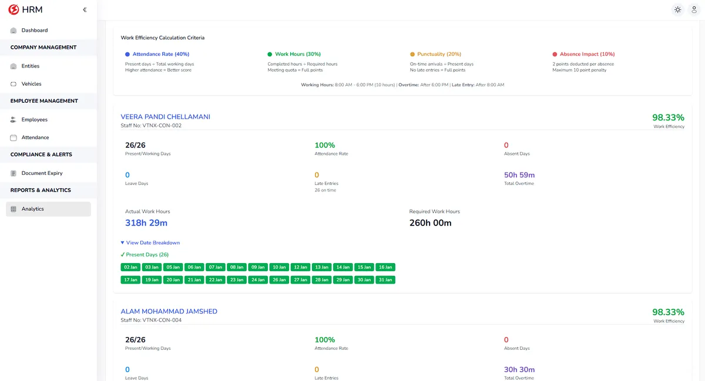Click the Employees people icon
This screenshot has height=381, width=705.
point(14,120)
